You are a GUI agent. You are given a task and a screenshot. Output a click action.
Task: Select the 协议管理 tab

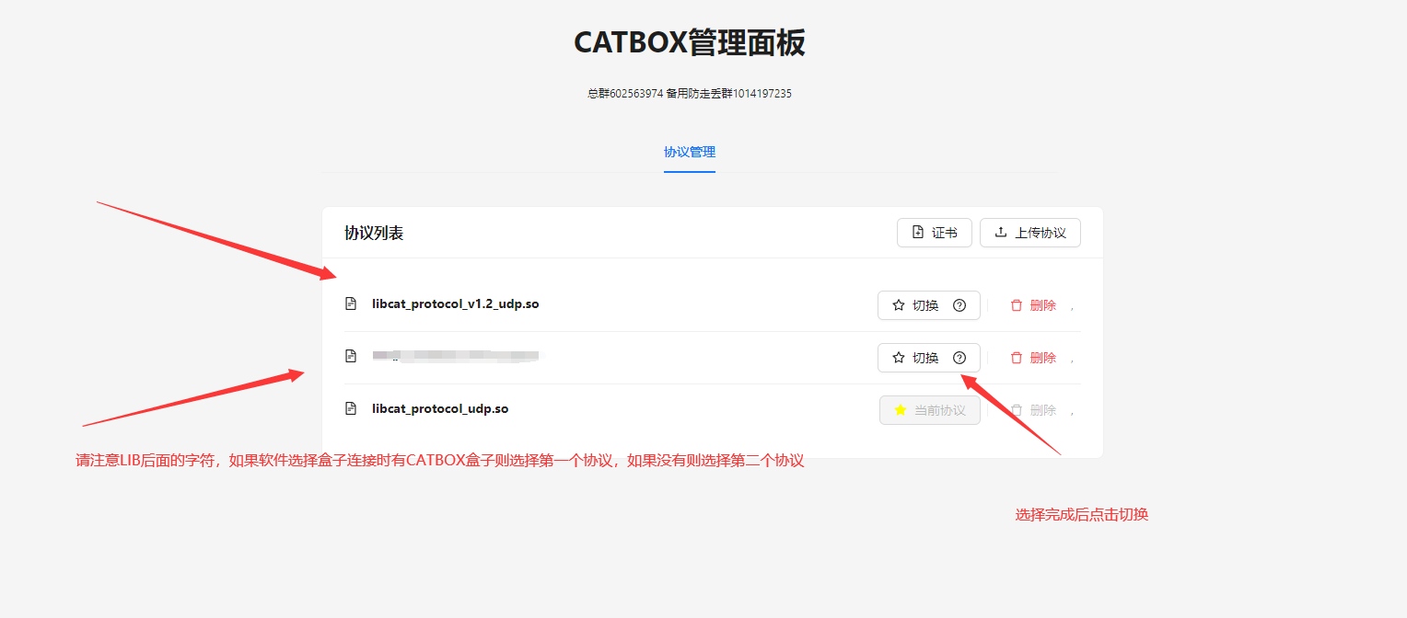(690, 152)
